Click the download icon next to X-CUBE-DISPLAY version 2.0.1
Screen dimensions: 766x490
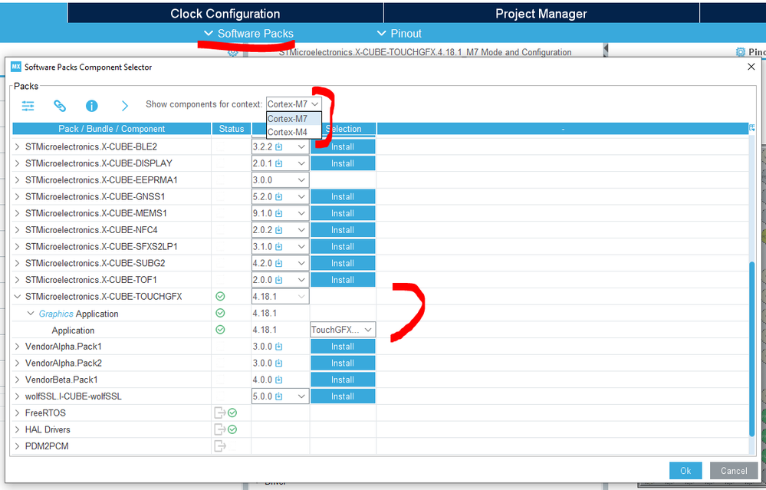point(279,163)
